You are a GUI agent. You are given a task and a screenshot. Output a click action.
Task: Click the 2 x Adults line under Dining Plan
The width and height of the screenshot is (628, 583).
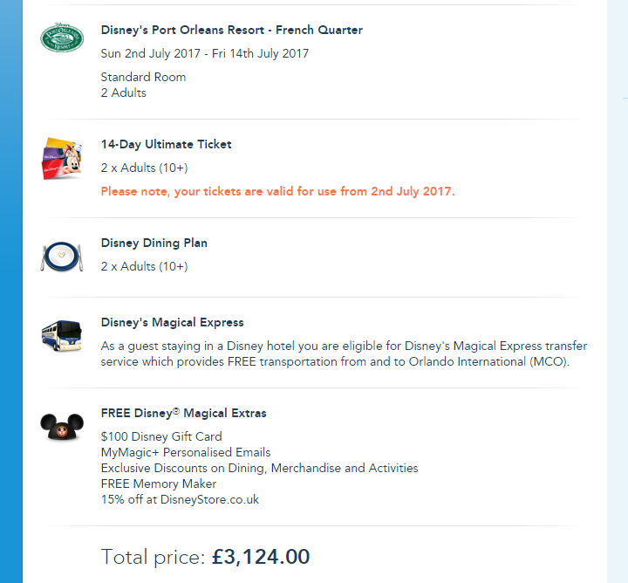[144, 266]
